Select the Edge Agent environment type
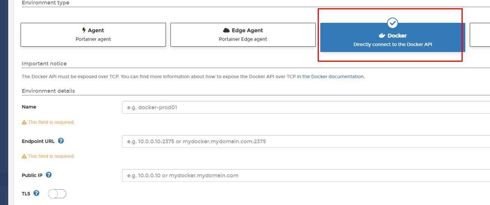The width and height of the screenshot is (490, 205). (x=243, y=35)
